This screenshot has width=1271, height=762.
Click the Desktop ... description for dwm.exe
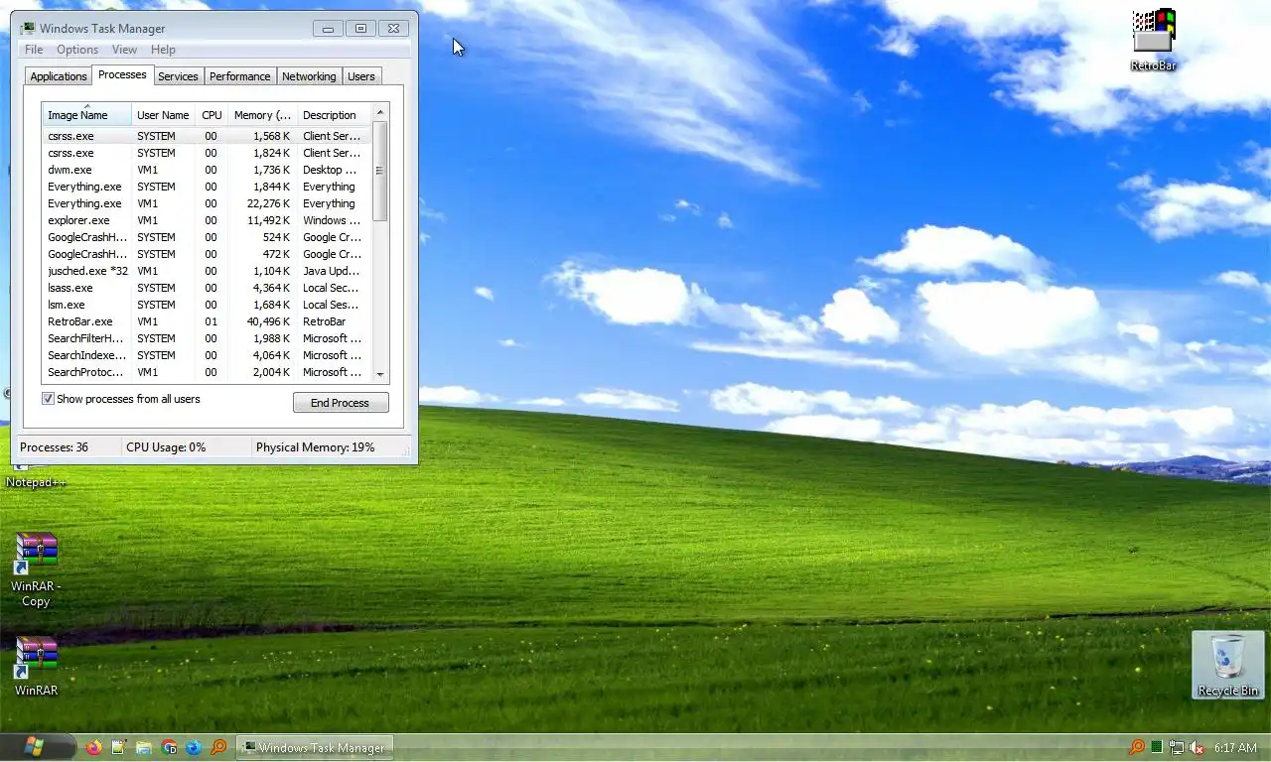(x=330, y=170)
